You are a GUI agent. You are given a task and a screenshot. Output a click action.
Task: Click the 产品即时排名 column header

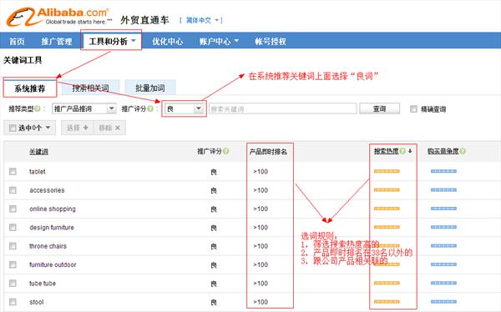pos(268,152)
